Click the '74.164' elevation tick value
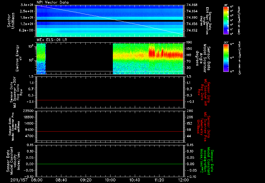Image resolution: width=265 pixels, height=183 pixels. click(x=192, y=11)
